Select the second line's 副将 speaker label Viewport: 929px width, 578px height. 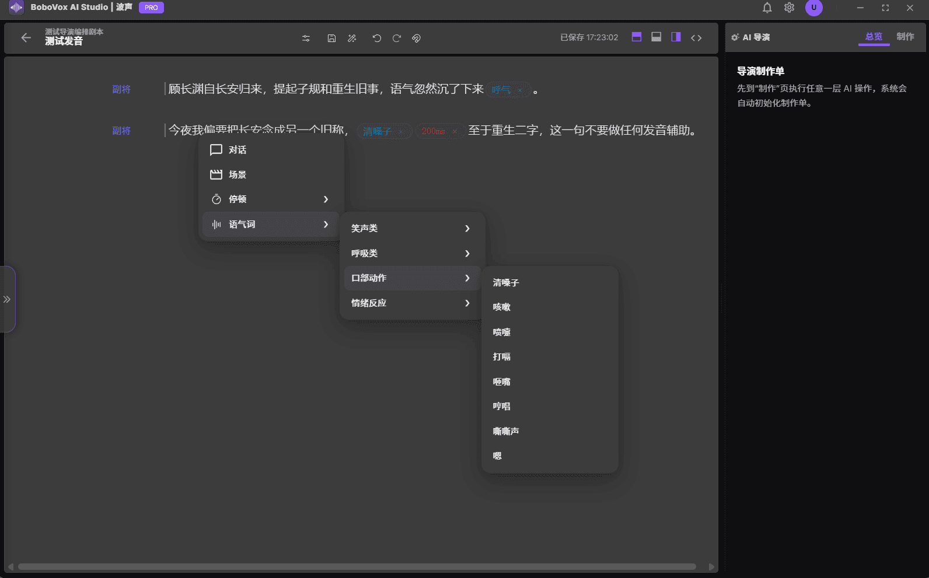pyautogui.click(x=121, y=131)
